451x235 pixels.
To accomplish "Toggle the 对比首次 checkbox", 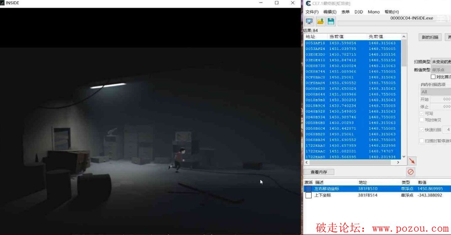I will pos(433,77).
